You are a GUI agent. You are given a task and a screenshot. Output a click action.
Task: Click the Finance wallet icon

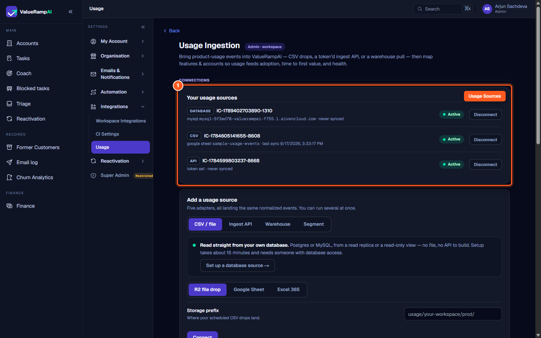pyautogui.click(x=9, y=206)
